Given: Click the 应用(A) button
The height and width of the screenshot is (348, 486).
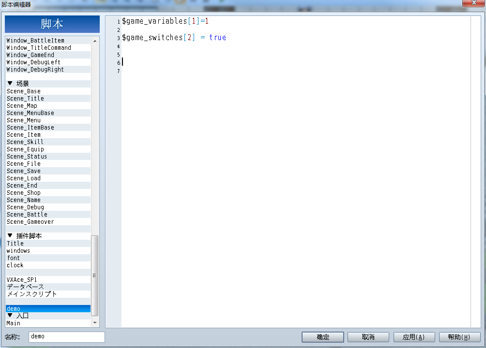Looking at the screenshot, I should pyautogui.click(x=414, y=337).
